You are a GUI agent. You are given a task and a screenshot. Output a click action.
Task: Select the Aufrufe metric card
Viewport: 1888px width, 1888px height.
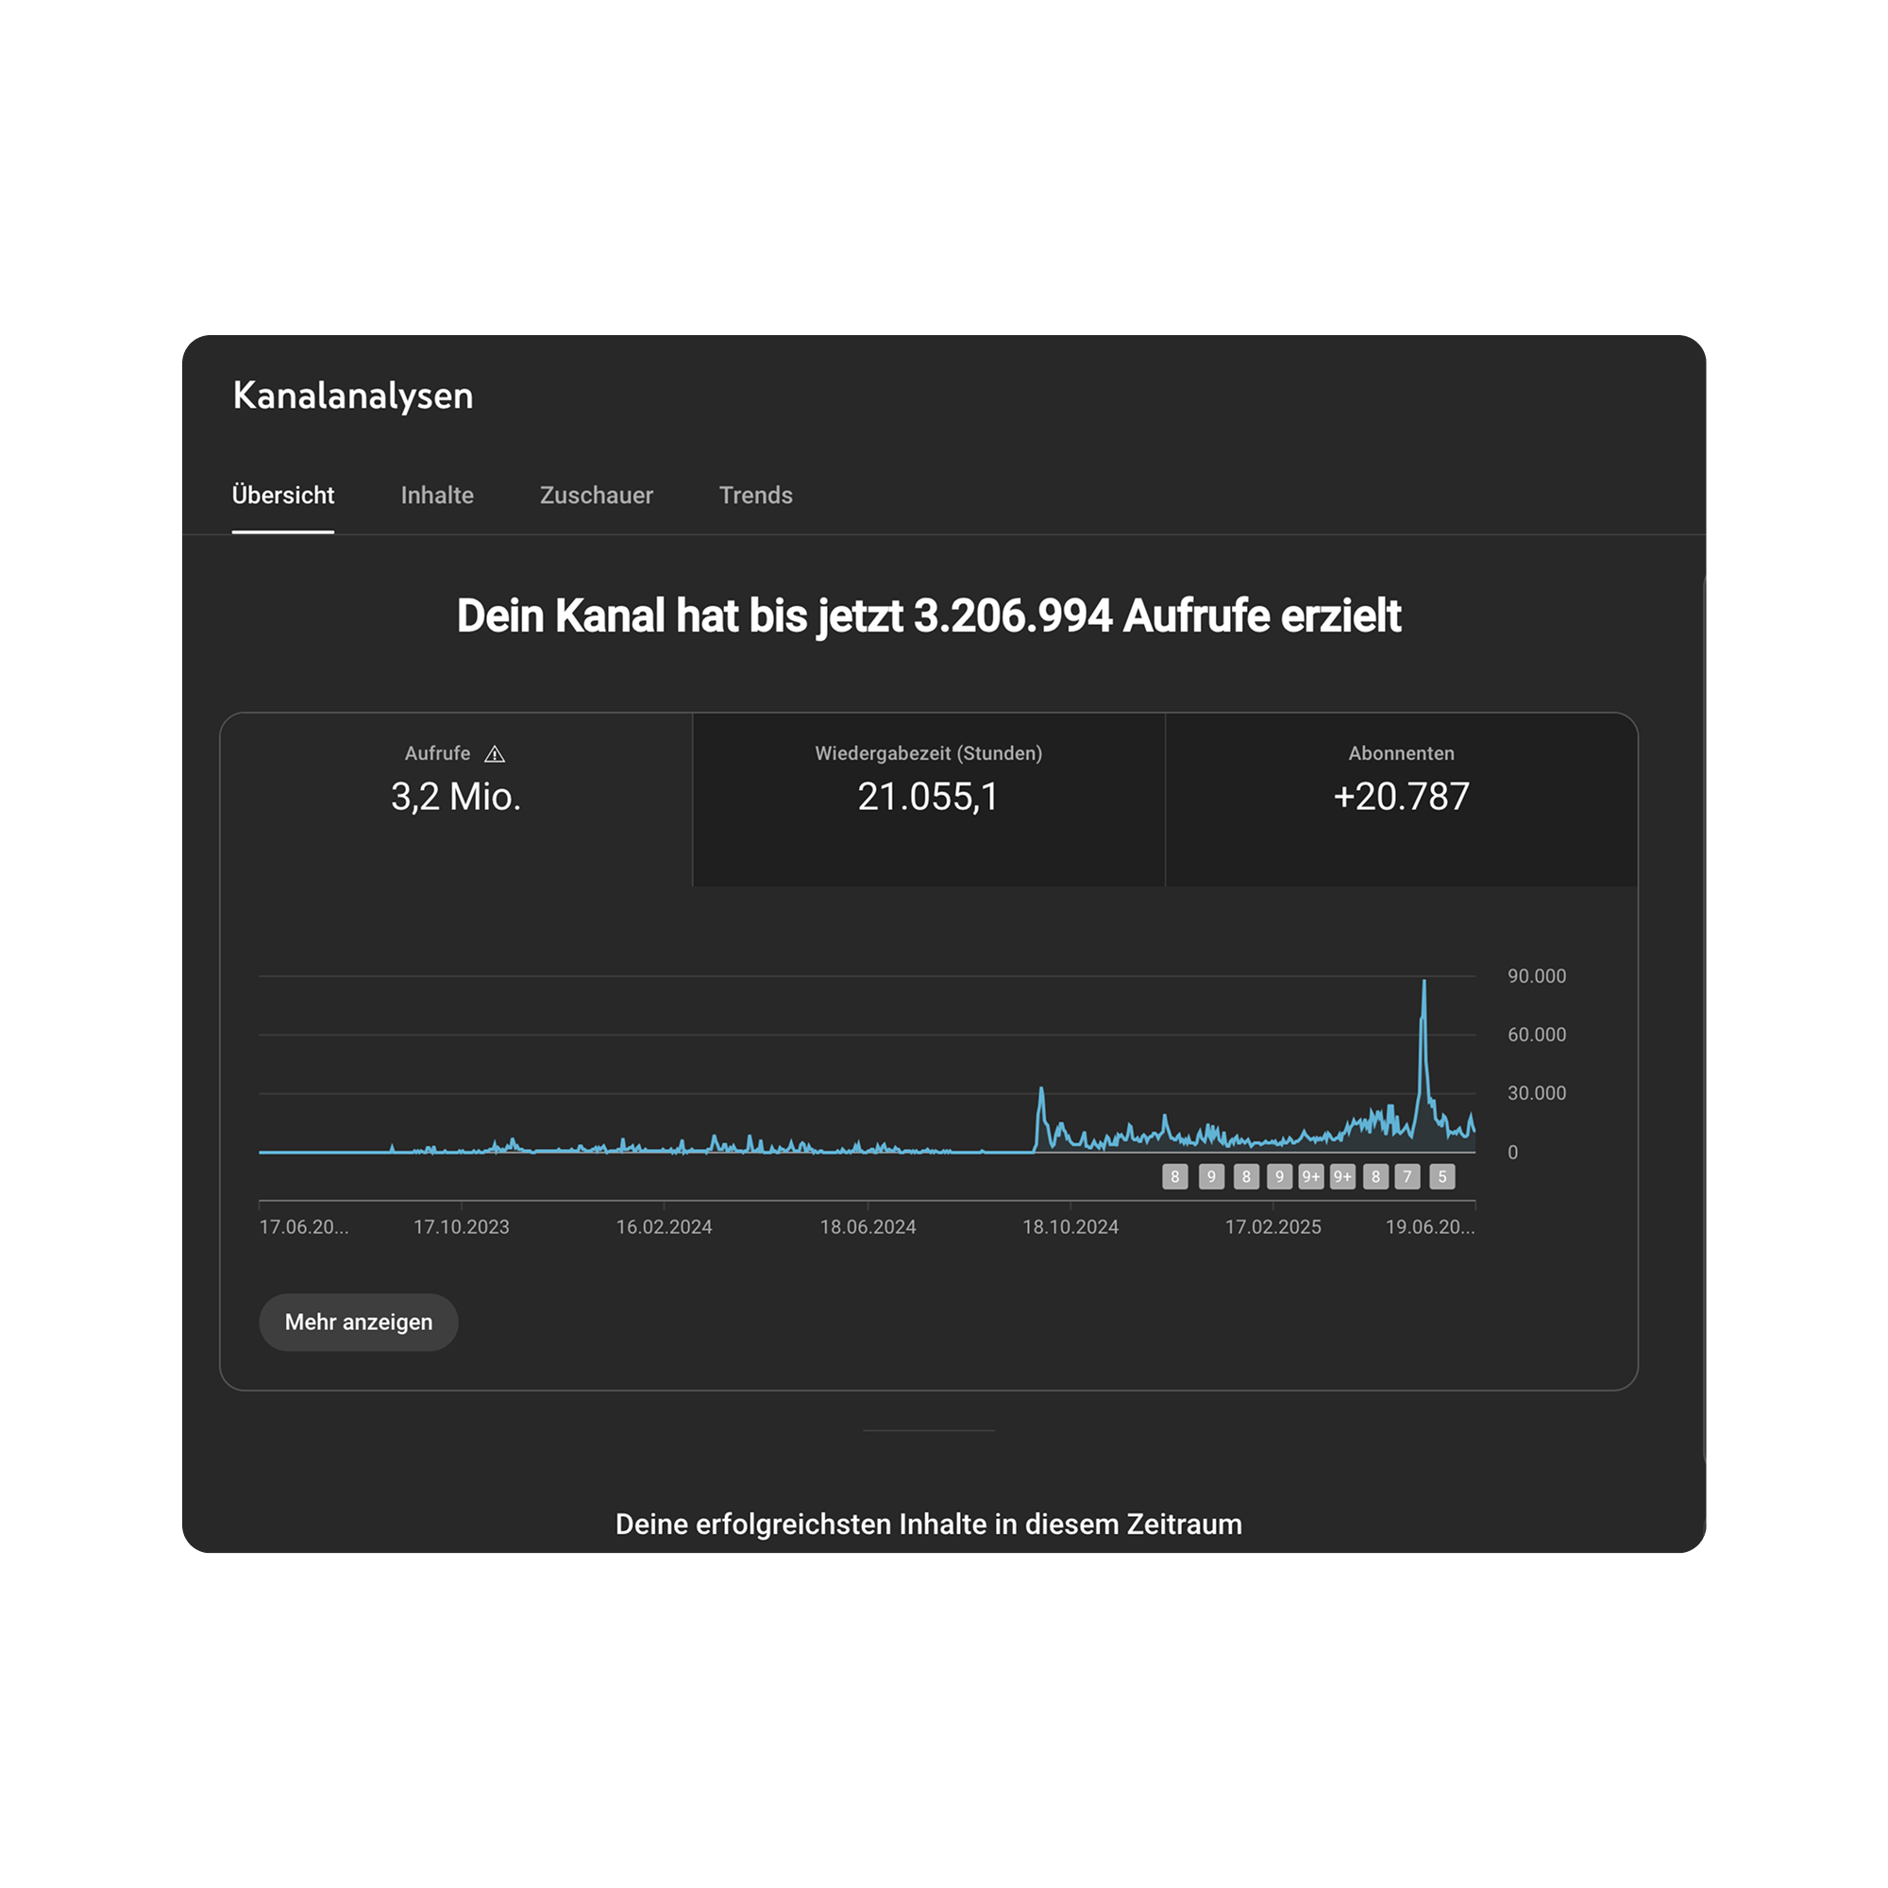pos(455,799)
